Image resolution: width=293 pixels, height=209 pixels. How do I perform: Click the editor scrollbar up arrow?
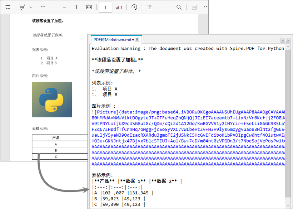[288, 47]
